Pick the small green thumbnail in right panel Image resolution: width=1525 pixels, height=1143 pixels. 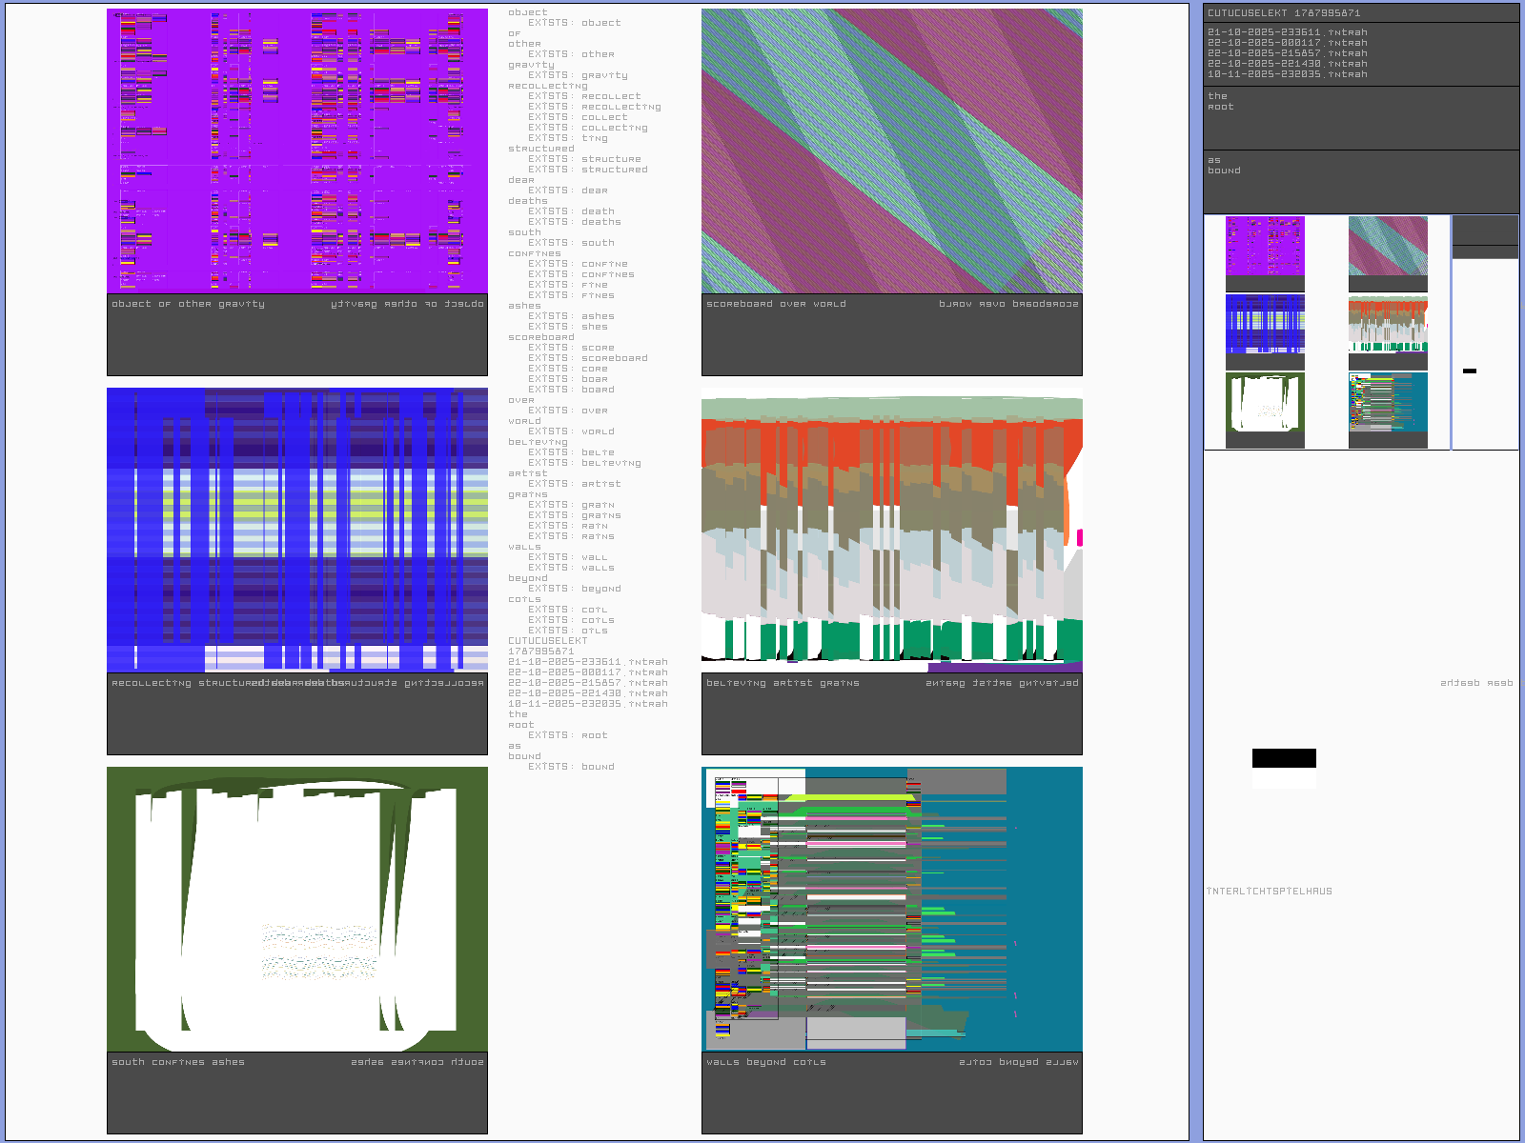tap(1265, 402)
